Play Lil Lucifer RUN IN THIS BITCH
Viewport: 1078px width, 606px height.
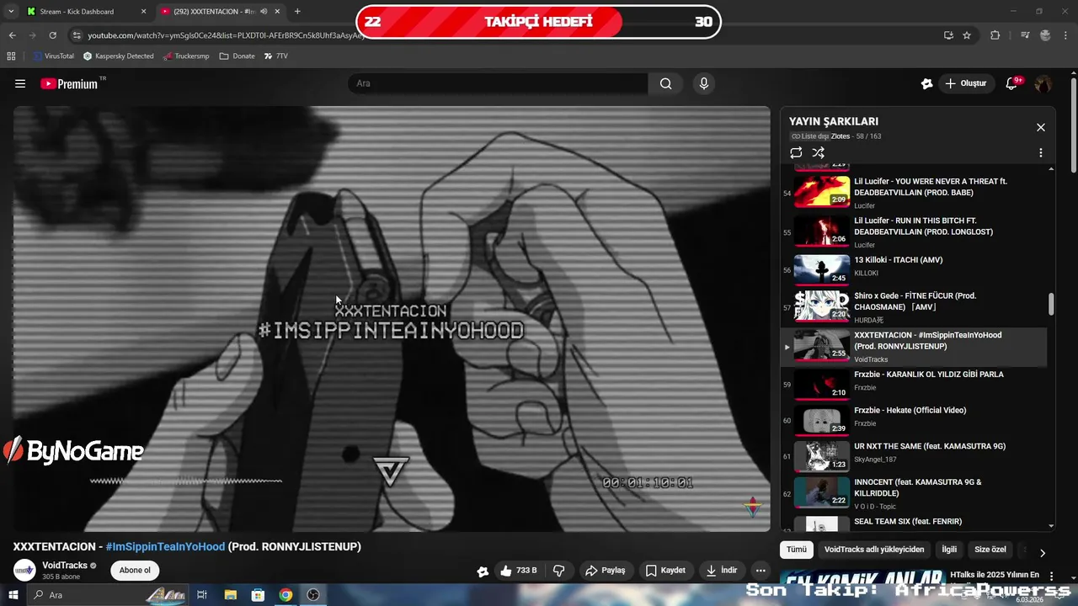click(x=915, y=232)
